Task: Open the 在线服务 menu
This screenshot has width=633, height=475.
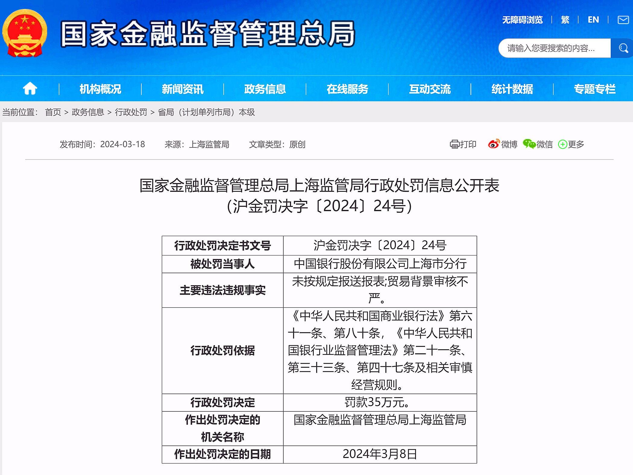Action: [x=348, y=89]
